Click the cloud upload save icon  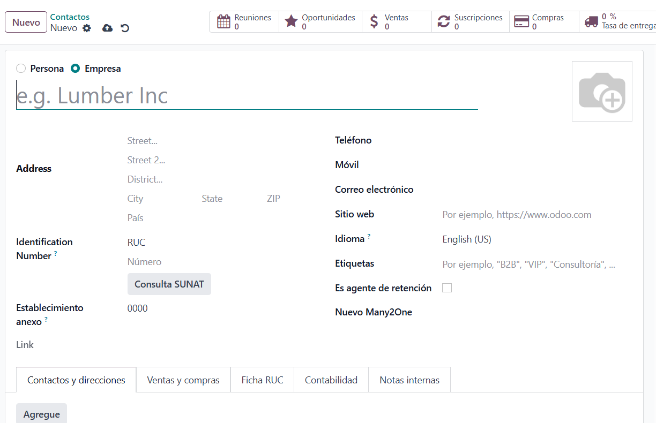click(107, 28)
